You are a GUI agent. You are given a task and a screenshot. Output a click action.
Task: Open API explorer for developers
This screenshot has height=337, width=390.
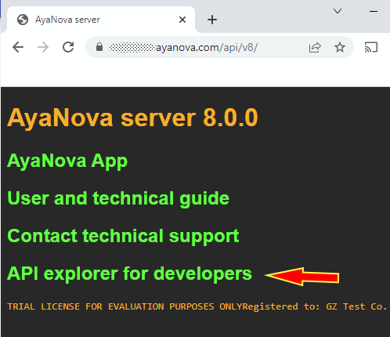click(x=129, y=274)
